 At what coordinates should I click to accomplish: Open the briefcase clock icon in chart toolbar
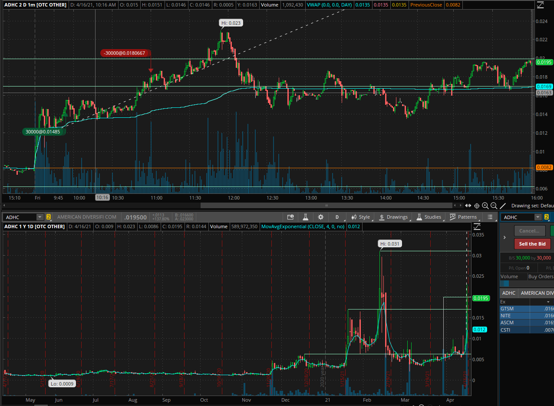click(x=290, y=217)
